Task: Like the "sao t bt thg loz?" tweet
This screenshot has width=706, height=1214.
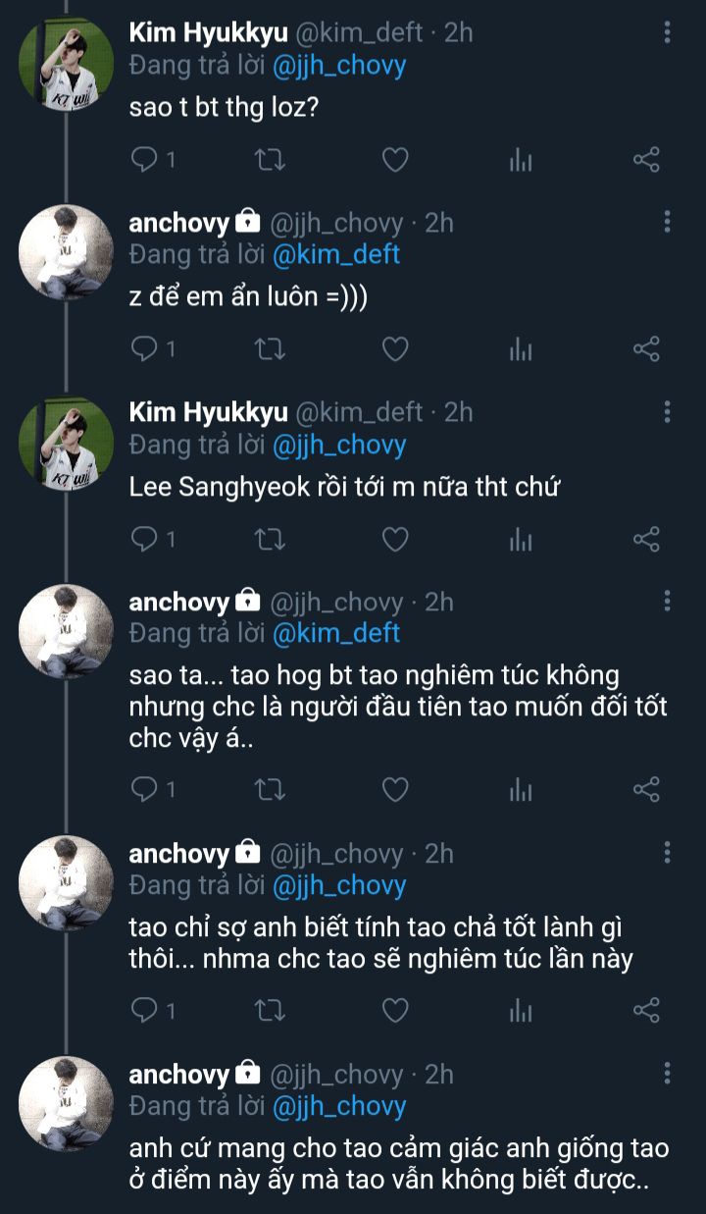Action: click(394, 159)
